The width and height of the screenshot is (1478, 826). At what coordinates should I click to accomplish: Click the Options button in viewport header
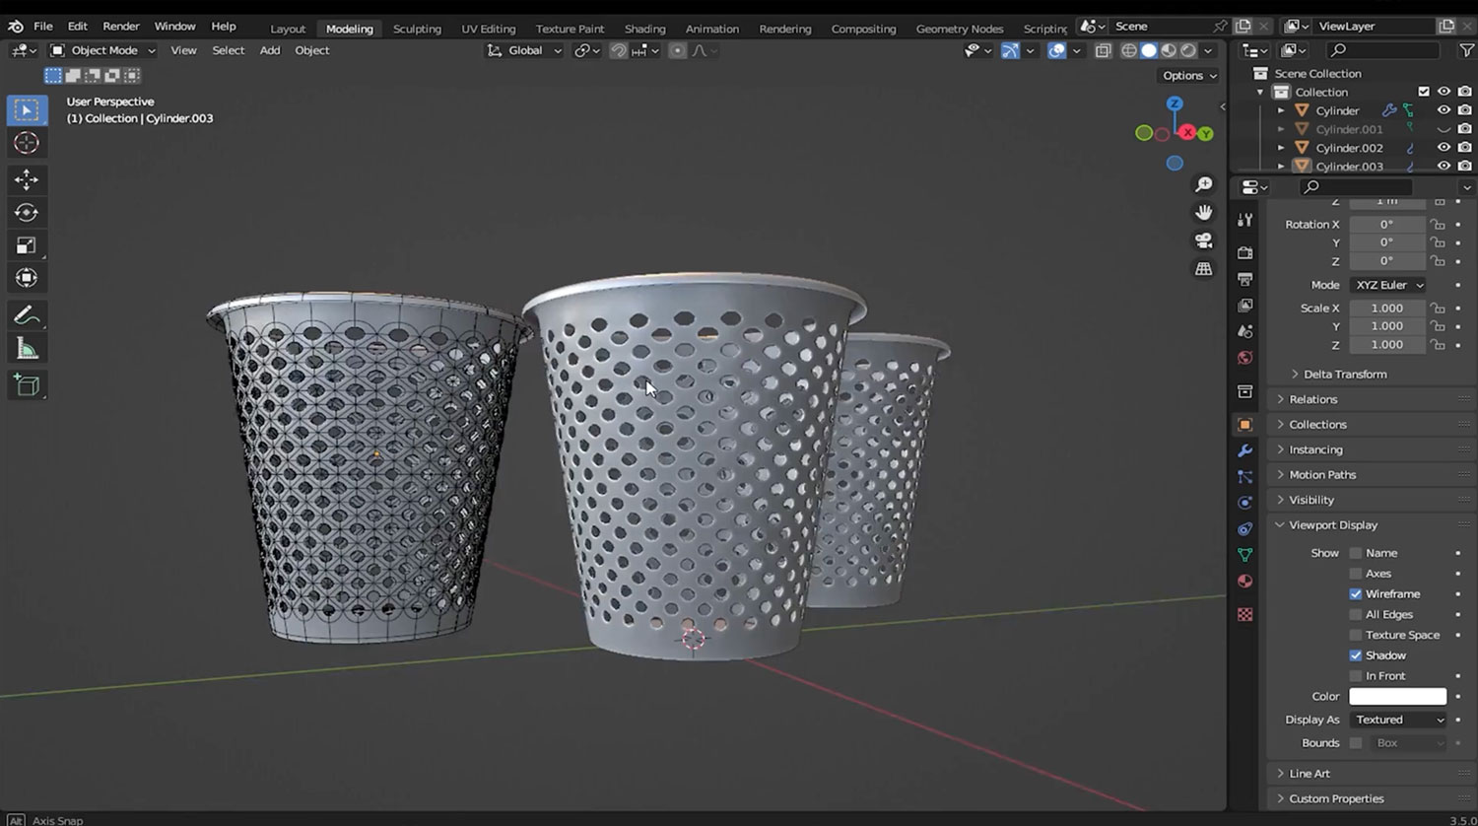(1186, 75)
